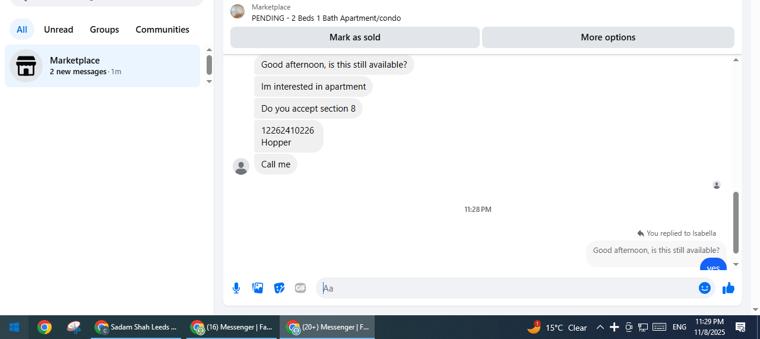The height and width of the screenshot is (339, 760).
Task: Click the listing thumbnail in chat header
Action: click(x=237, y=11)
